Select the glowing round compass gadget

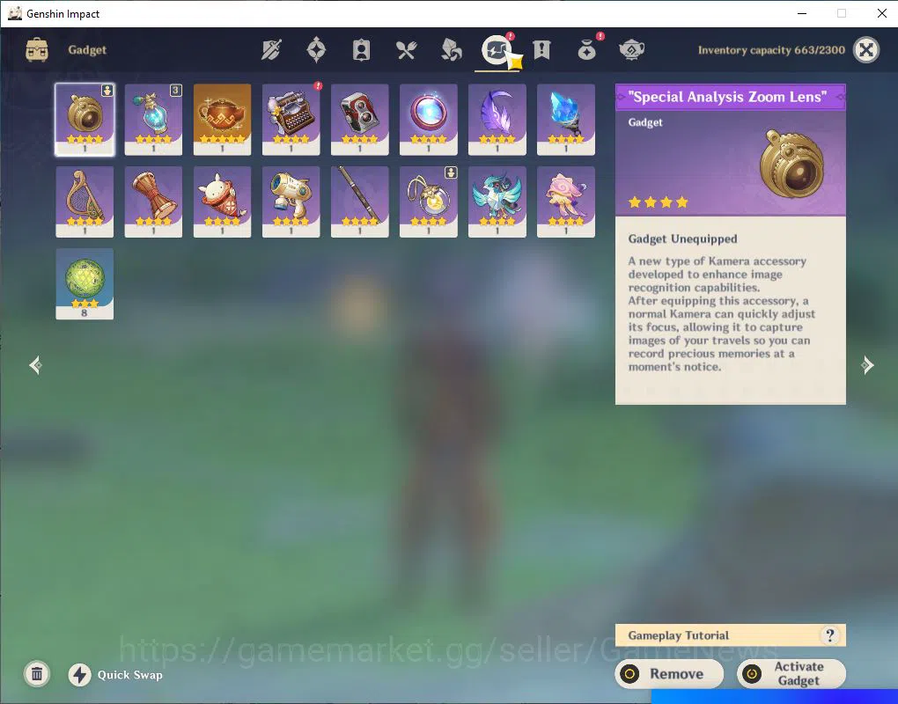(429, 119)
